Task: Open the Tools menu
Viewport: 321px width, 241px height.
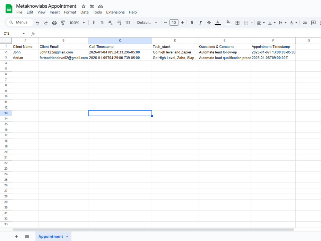Action: [97, 12]
